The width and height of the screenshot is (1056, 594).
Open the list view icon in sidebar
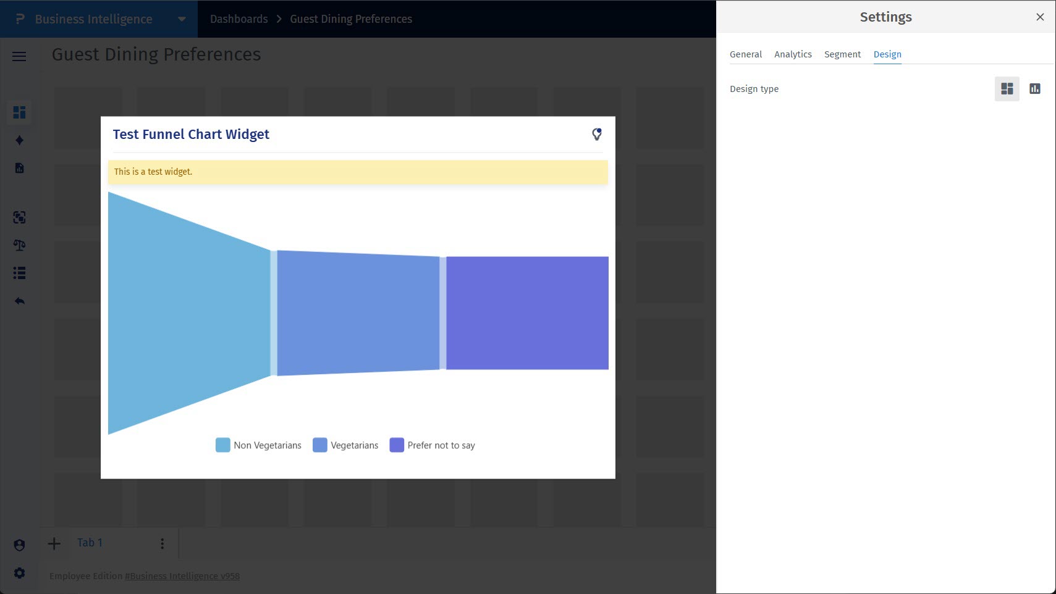point(19,273)
